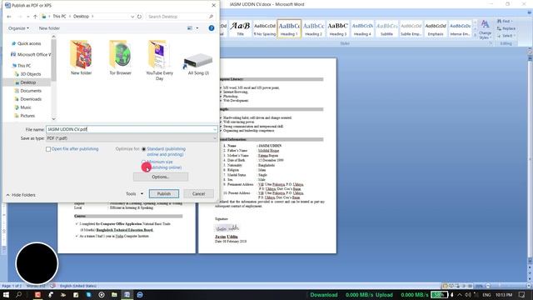Click the Publish button

tap(164, 194)
